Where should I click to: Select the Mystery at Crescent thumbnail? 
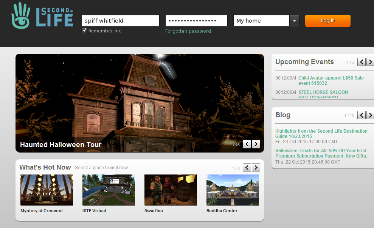[47, 190]
